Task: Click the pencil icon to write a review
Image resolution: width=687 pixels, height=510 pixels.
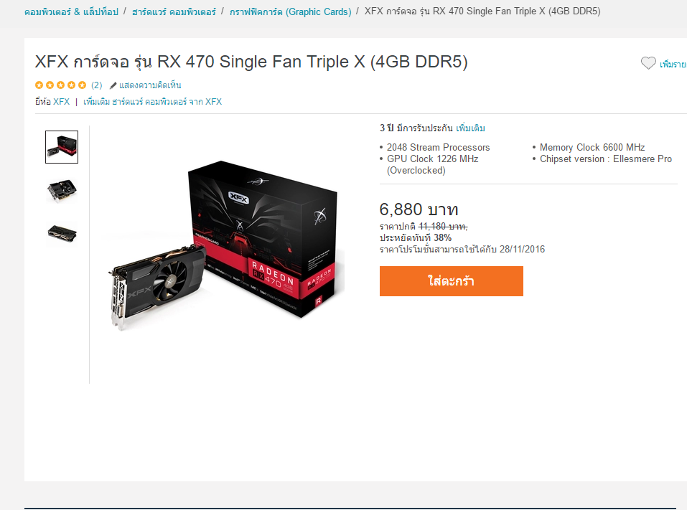Action: [x=113, y=85]
